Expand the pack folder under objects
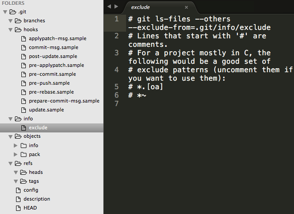Viewport: 294px width, 214px height. pos(16,155)
